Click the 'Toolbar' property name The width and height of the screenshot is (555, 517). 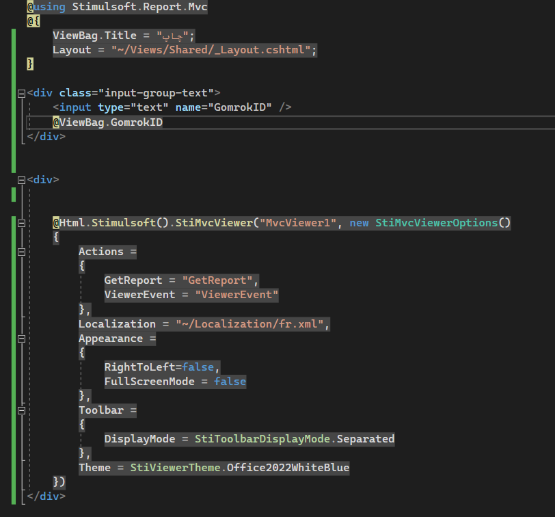point(101,410)
